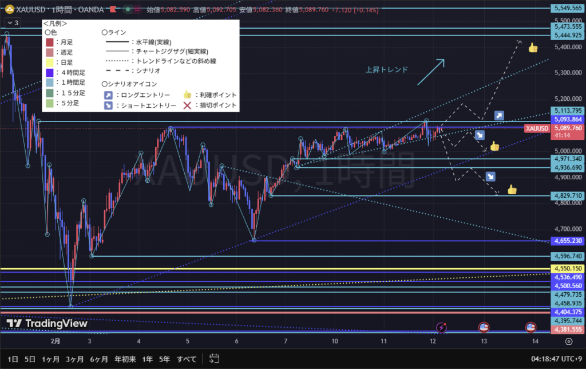Open the go-to-date calendar icon
Screen dimensions: 586x369
(x=215, y=359)
